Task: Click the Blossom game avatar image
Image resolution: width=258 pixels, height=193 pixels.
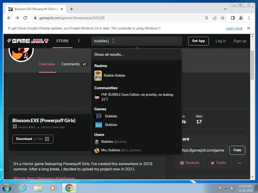Action: (21, 54)
